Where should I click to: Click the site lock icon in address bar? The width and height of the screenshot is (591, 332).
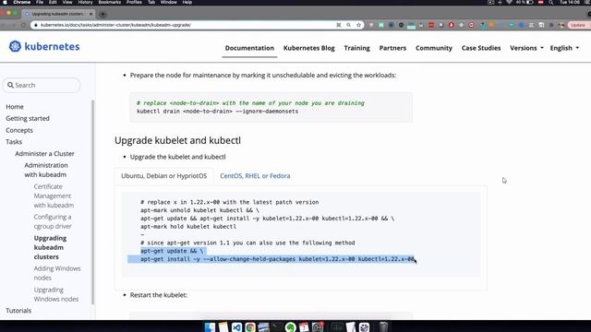pos(36,25)
